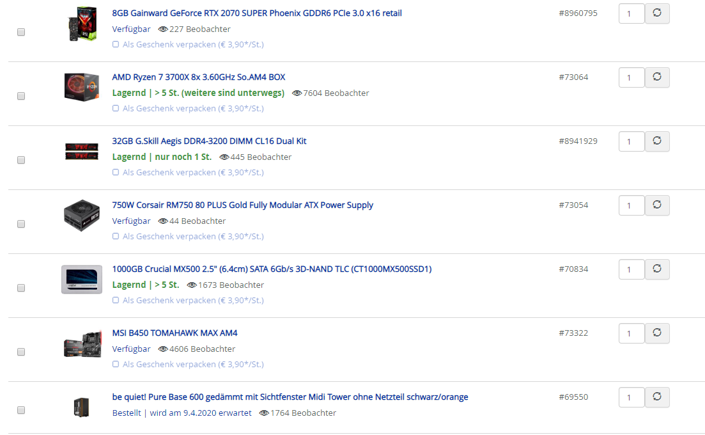
Task: Focus quantity field for Crucial MX500
Action: tap(631, 269)
